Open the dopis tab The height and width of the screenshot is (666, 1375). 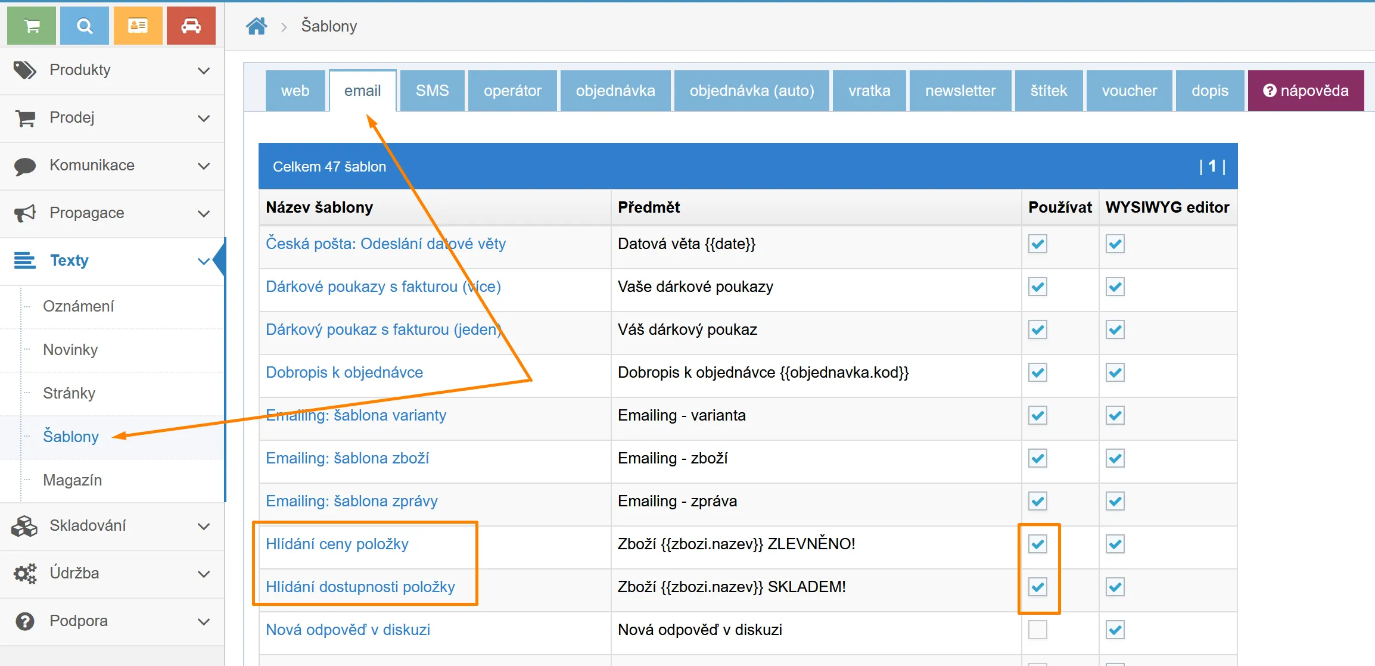(1209, 91)
